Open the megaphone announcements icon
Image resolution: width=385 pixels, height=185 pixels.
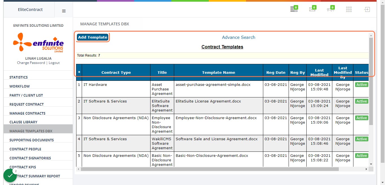pos(331,9)
